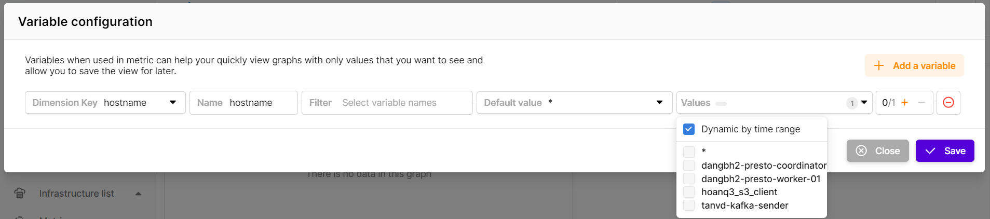The width and height of the screenshot is (990, 219).
Task: Toggle Dynamic by time range checkbox
Action: (689, 129)
